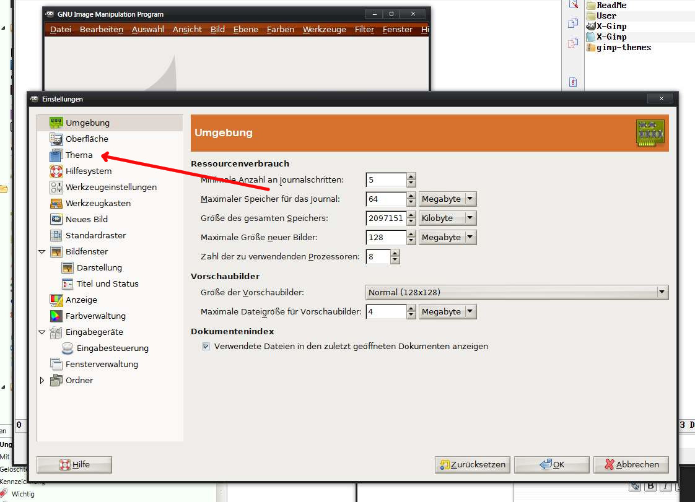Open the Farben menu in GIMP
The image size is (695, 502).
pyautogui.click(x=281, y=29)
